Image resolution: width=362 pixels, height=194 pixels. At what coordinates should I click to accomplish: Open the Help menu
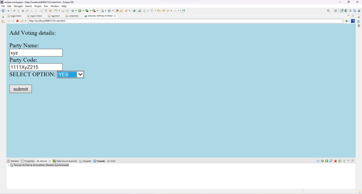64,6
